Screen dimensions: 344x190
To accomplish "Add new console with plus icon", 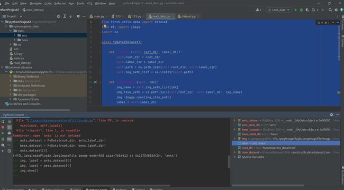I will point(3,151).
